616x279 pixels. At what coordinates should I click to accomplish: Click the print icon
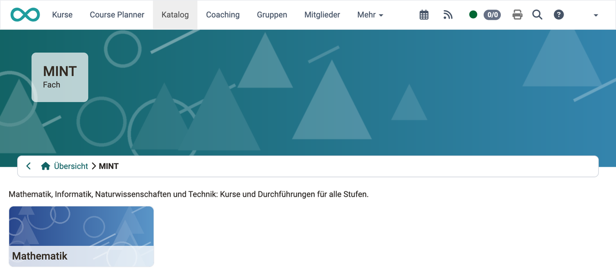[x=517, y=15]
